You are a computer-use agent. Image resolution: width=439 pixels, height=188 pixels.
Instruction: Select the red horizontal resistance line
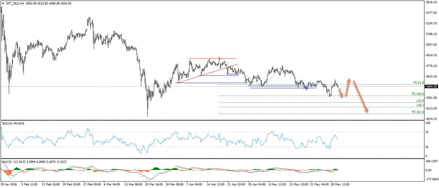212,58
